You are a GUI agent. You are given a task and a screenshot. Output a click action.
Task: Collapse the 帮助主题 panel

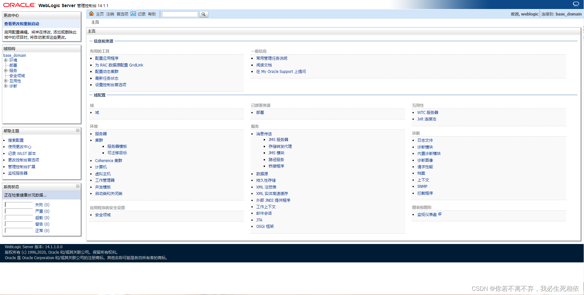click(x=78, y=130)
